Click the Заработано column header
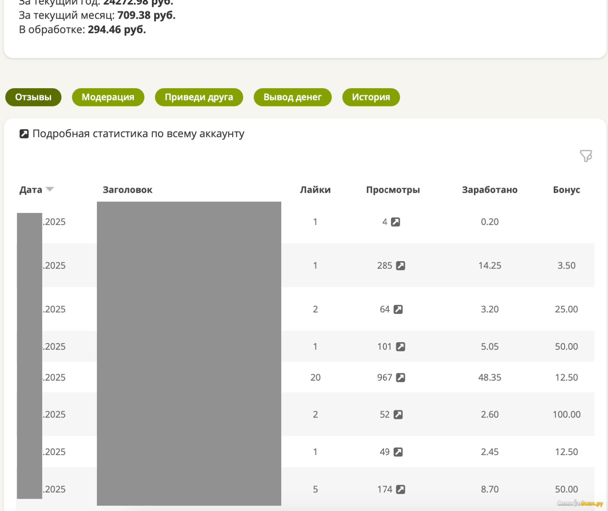Viewport: 608px width, 511px height. [490, 190]
